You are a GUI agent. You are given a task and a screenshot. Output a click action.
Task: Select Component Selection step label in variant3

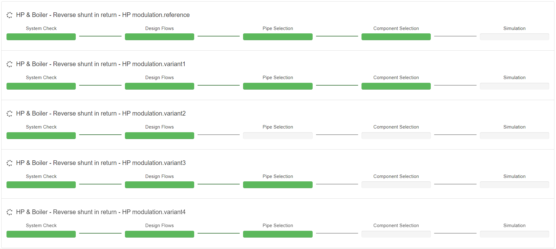click(396, 176)
